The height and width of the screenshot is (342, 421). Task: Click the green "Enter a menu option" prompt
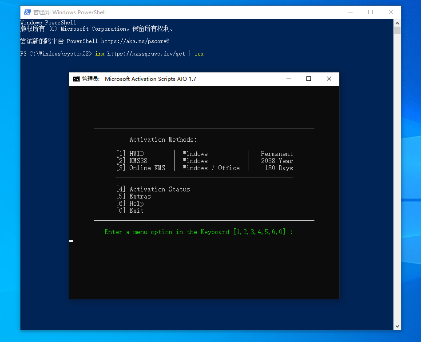tap(199, 232)
